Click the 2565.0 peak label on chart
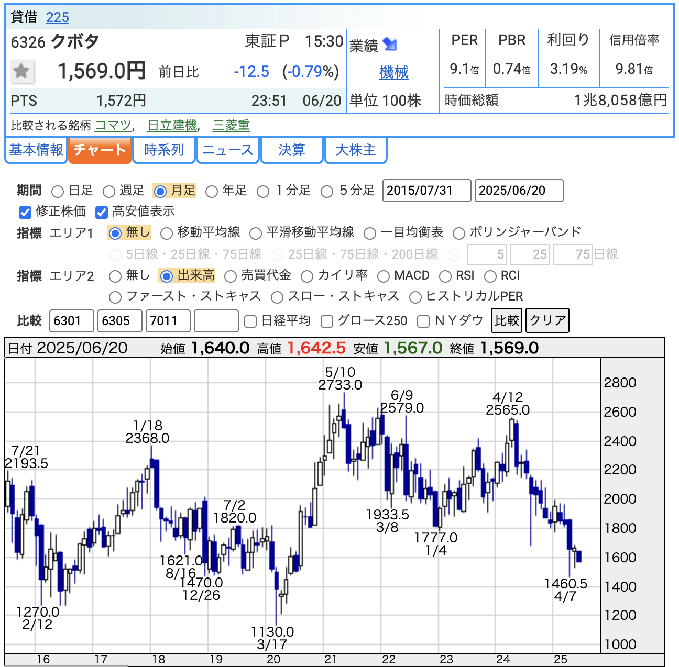The height and width of the screenshot is (667, 679). click(508, 410)
